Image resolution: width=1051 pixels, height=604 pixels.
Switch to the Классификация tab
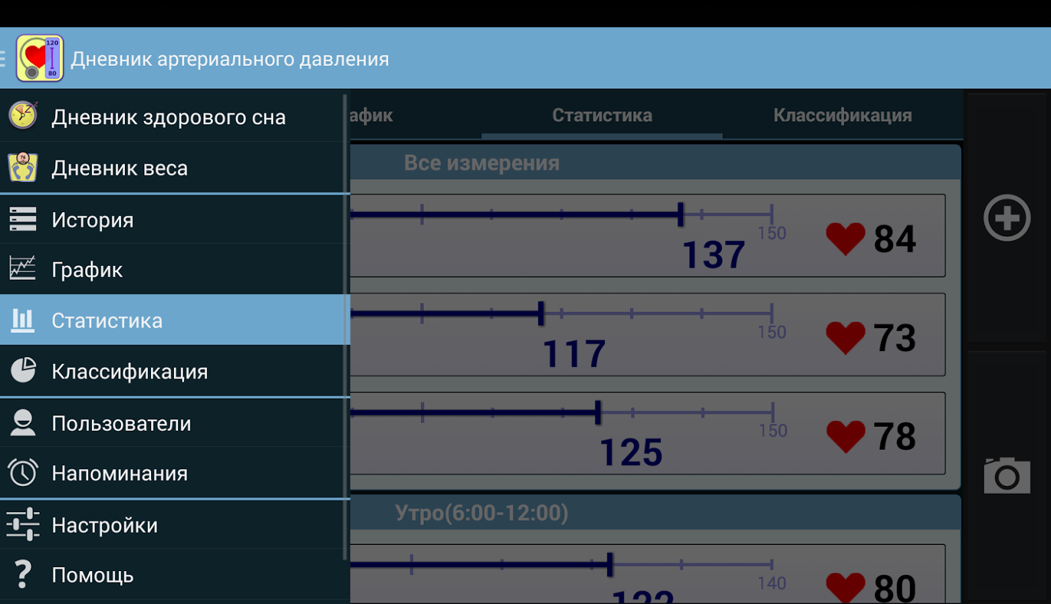tap(843, 115)
